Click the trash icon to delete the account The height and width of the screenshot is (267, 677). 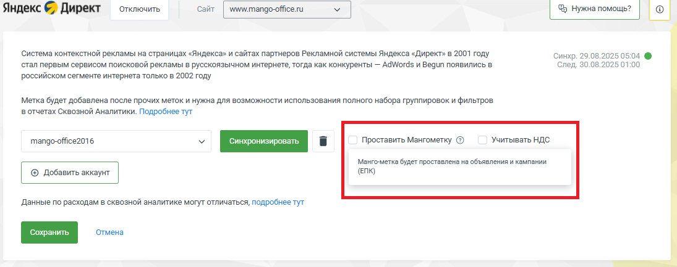[x=323, y=141]
